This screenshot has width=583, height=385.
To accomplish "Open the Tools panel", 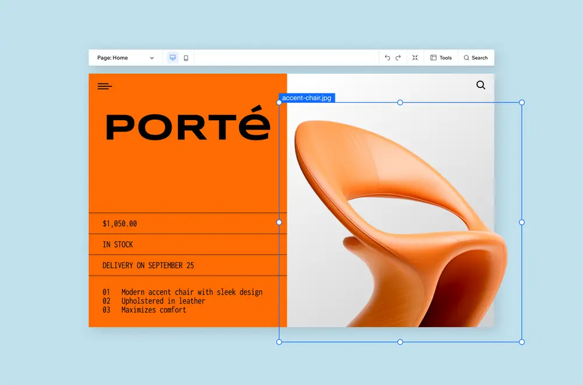I will (441, 58).
